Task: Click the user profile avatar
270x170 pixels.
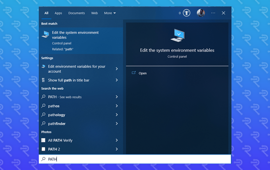Action: coord(200,13)
